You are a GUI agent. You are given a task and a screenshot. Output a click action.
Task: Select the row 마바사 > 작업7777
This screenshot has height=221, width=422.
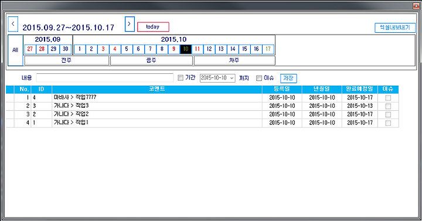click(202, 98)
